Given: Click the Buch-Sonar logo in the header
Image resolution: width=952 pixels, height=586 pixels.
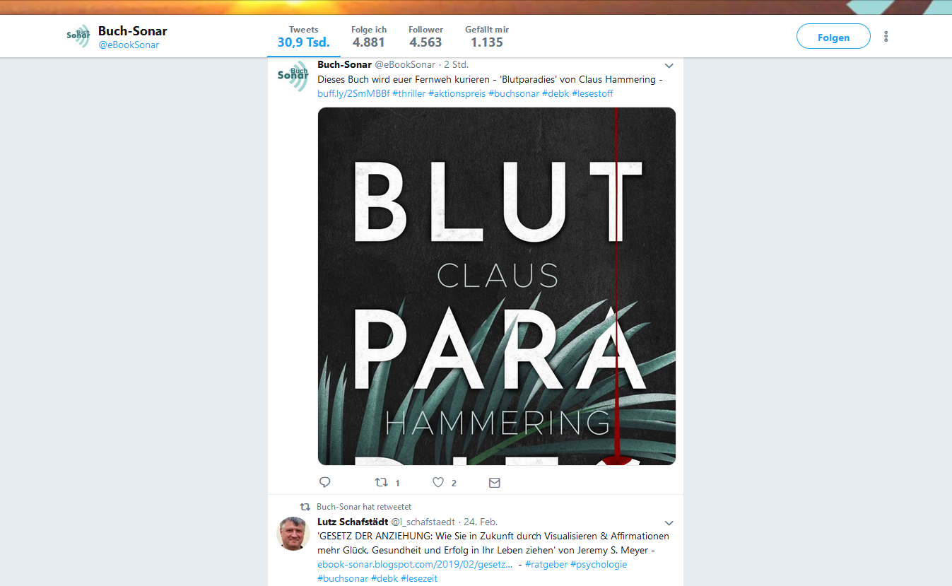Looking at the screenshot, I should (x=78, y=36).
